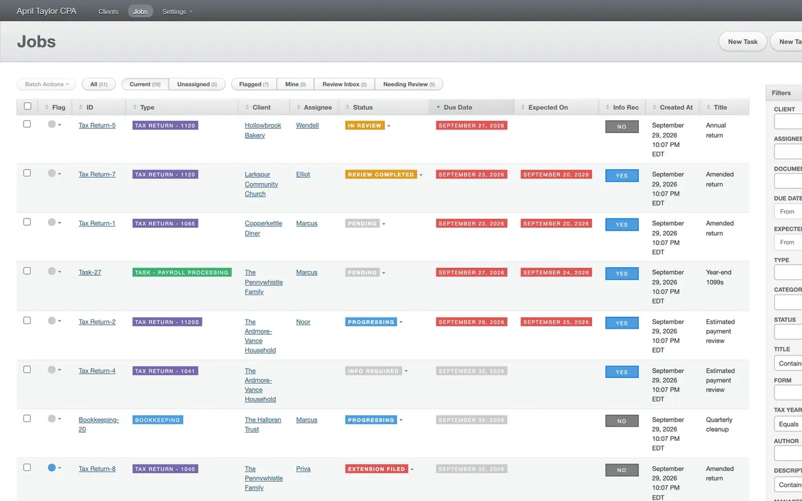The image size is (802, 501).
Task: Open the Tax Return-5 job link
Action: pyautogui.click(x=97, y=126)
